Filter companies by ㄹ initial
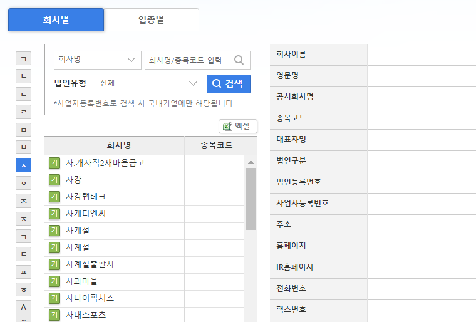Viewport: 476px width, 322px height. pos(23,112)
